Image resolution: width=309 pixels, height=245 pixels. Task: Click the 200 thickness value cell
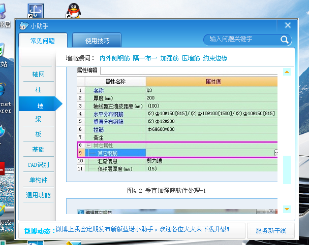(211, 98)
